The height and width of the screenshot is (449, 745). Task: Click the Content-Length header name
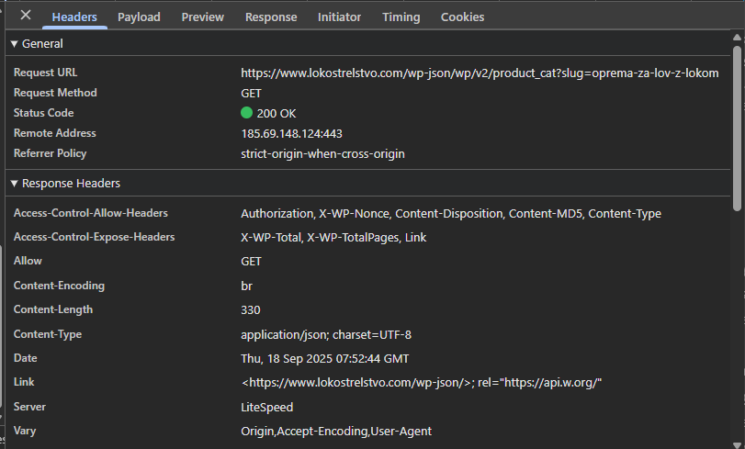[x=52, y=309]
